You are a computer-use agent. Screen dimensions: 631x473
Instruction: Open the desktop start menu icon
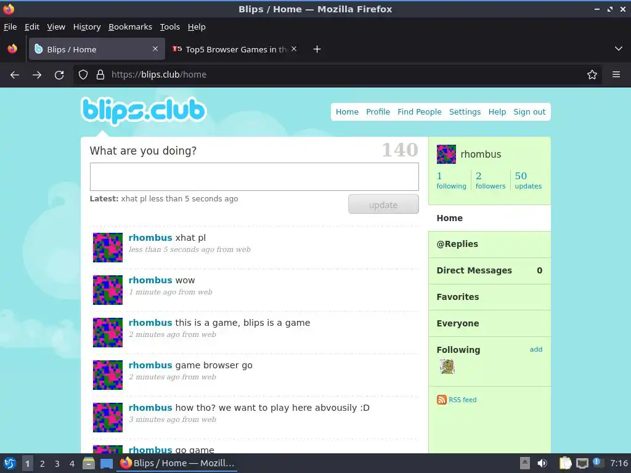point(10,463)
